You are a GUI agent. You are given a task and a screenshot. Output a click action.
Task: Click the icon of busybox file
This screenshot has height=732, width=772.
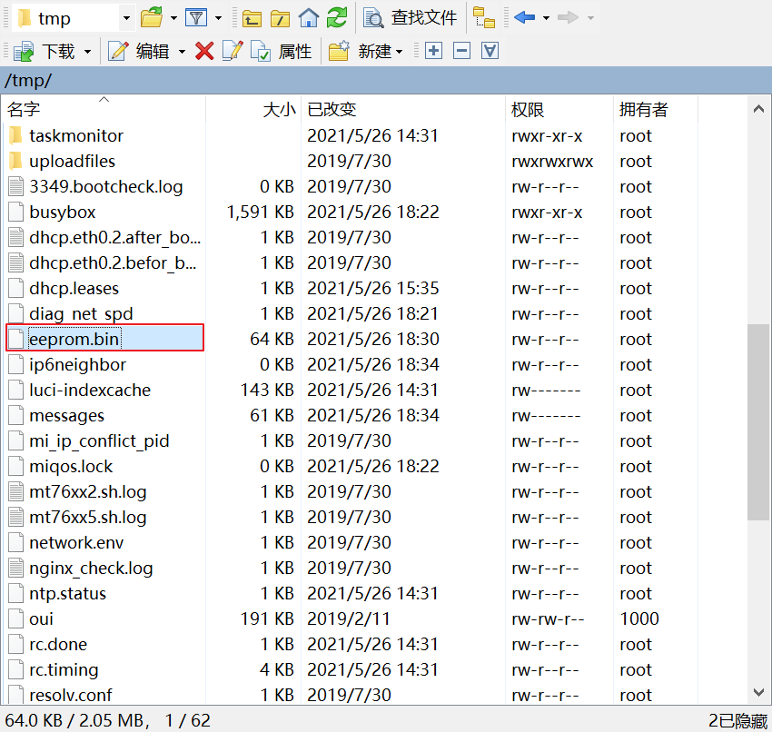coord(16,213)
